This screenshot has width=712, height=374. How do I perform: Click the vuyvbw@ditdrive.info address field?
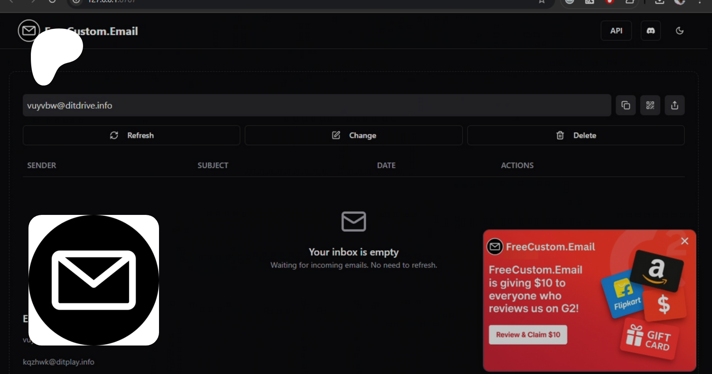pyautogui.click(x=316, y=105)
